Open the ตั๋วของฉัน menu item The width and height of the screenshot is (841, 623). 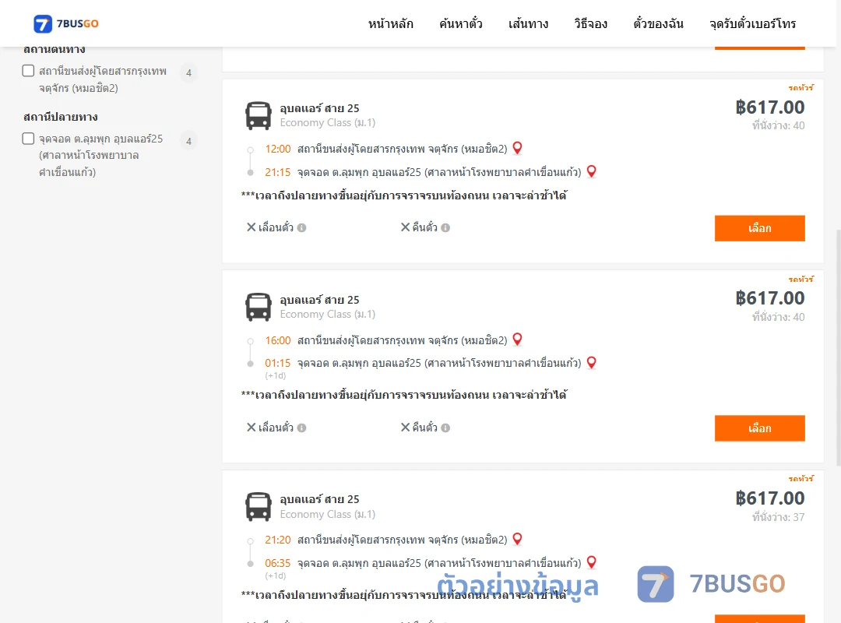tap(658, 23)
